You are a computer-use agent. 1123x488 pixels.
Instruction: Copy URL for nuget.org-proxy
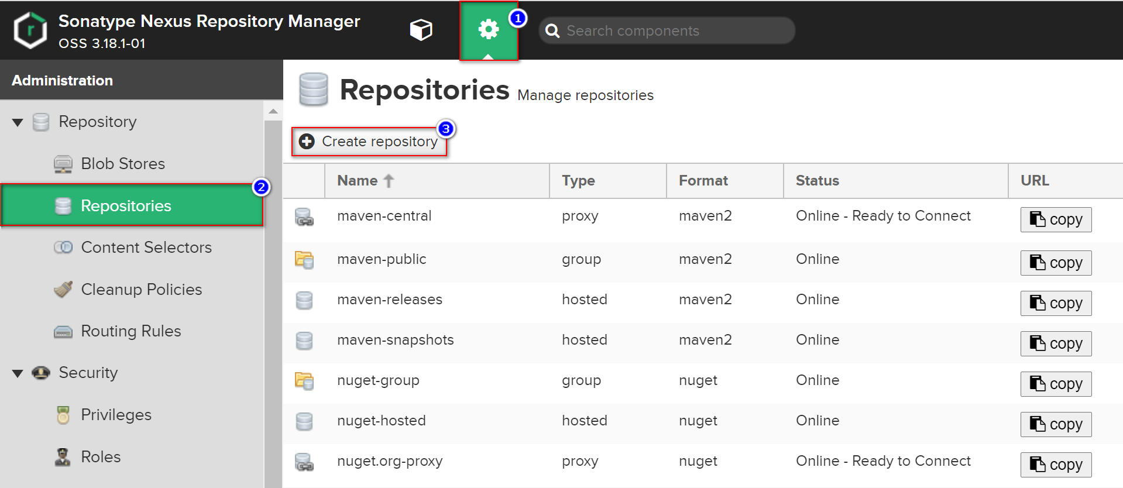point(1056,465)
